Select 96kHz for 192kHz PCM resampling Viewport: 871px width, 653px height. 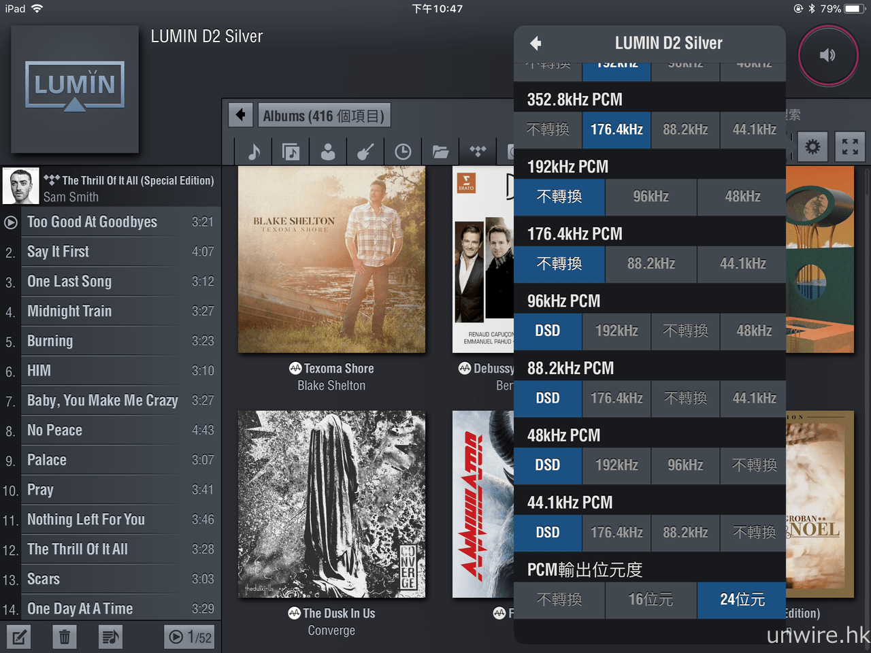651,197
